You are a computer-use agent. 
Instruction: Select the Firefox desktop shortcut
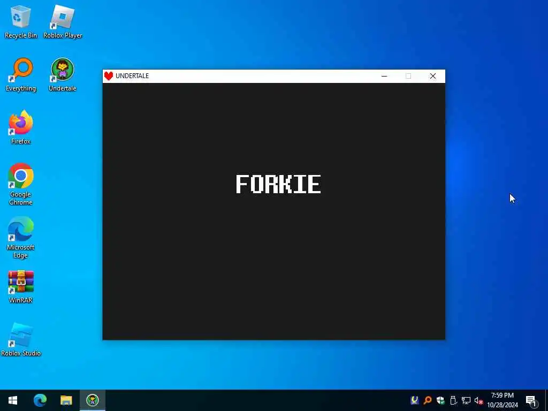pos(21,127)
